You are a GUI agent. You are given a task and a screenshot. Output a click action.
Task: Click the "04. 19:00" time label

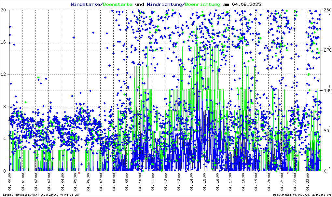[x=256, y=182]
